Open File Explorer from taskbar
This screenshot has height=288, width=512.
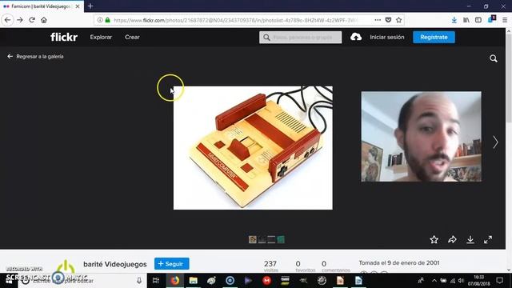point(194,281)
